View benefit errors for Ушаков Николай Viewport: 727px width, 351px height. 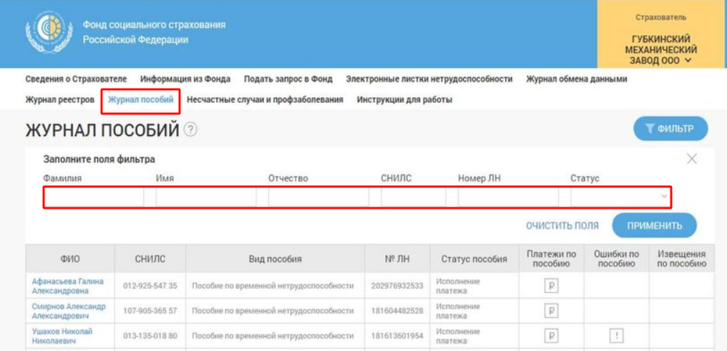click(x=616, y=336)
